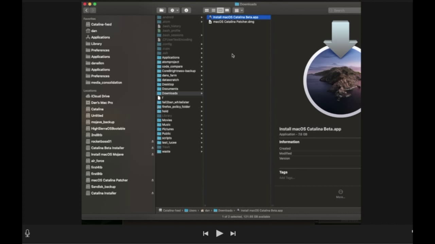Image resolution: width=435 pixels, height=244 pixels.
Task: Go forward with the Finder forward arrow
Action: (x=92, y=11)
